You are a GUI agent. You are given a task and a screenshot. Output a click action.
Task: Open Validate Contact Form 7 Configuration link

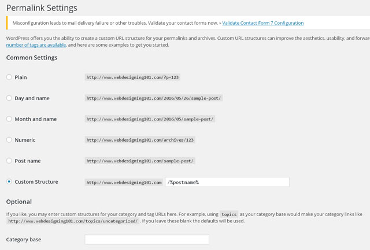(263, 23)
